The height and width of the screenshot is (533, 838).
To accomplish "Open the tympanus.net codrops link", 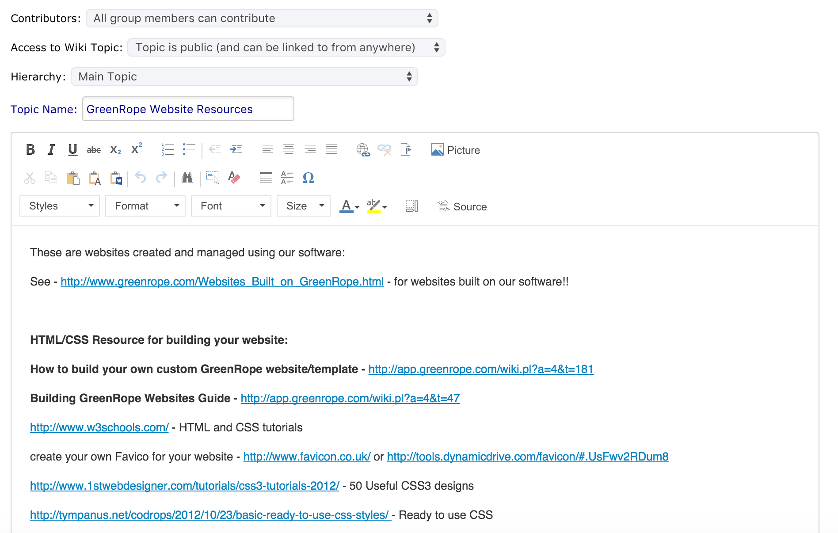I will point(210,515).
